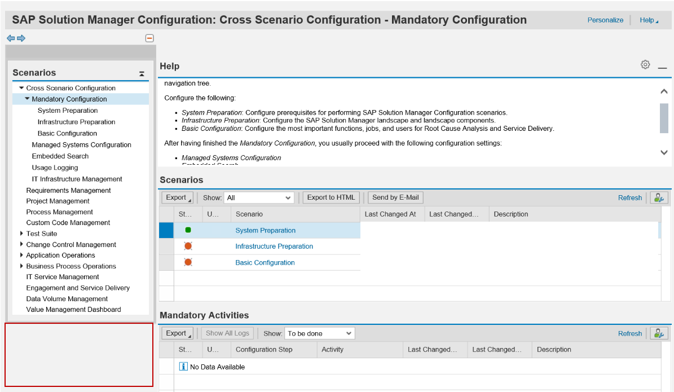Open the Scenarios Export menu button
This screenshot has width=674, height=392.
(177, 198)
